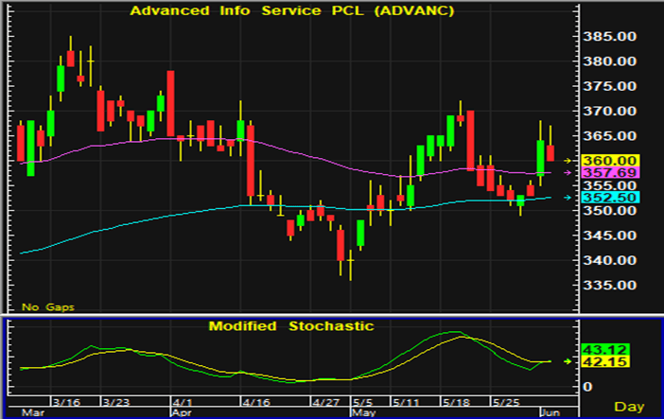664x419 pixels.
Task: Click the cyan 352.50 moving average label
Action: click(x=610, y=198)
